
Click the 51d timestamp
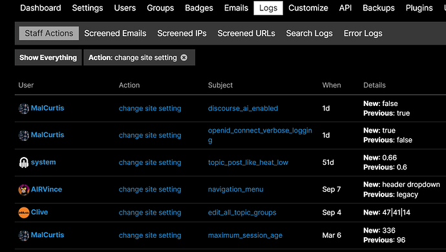click(328, 162)
